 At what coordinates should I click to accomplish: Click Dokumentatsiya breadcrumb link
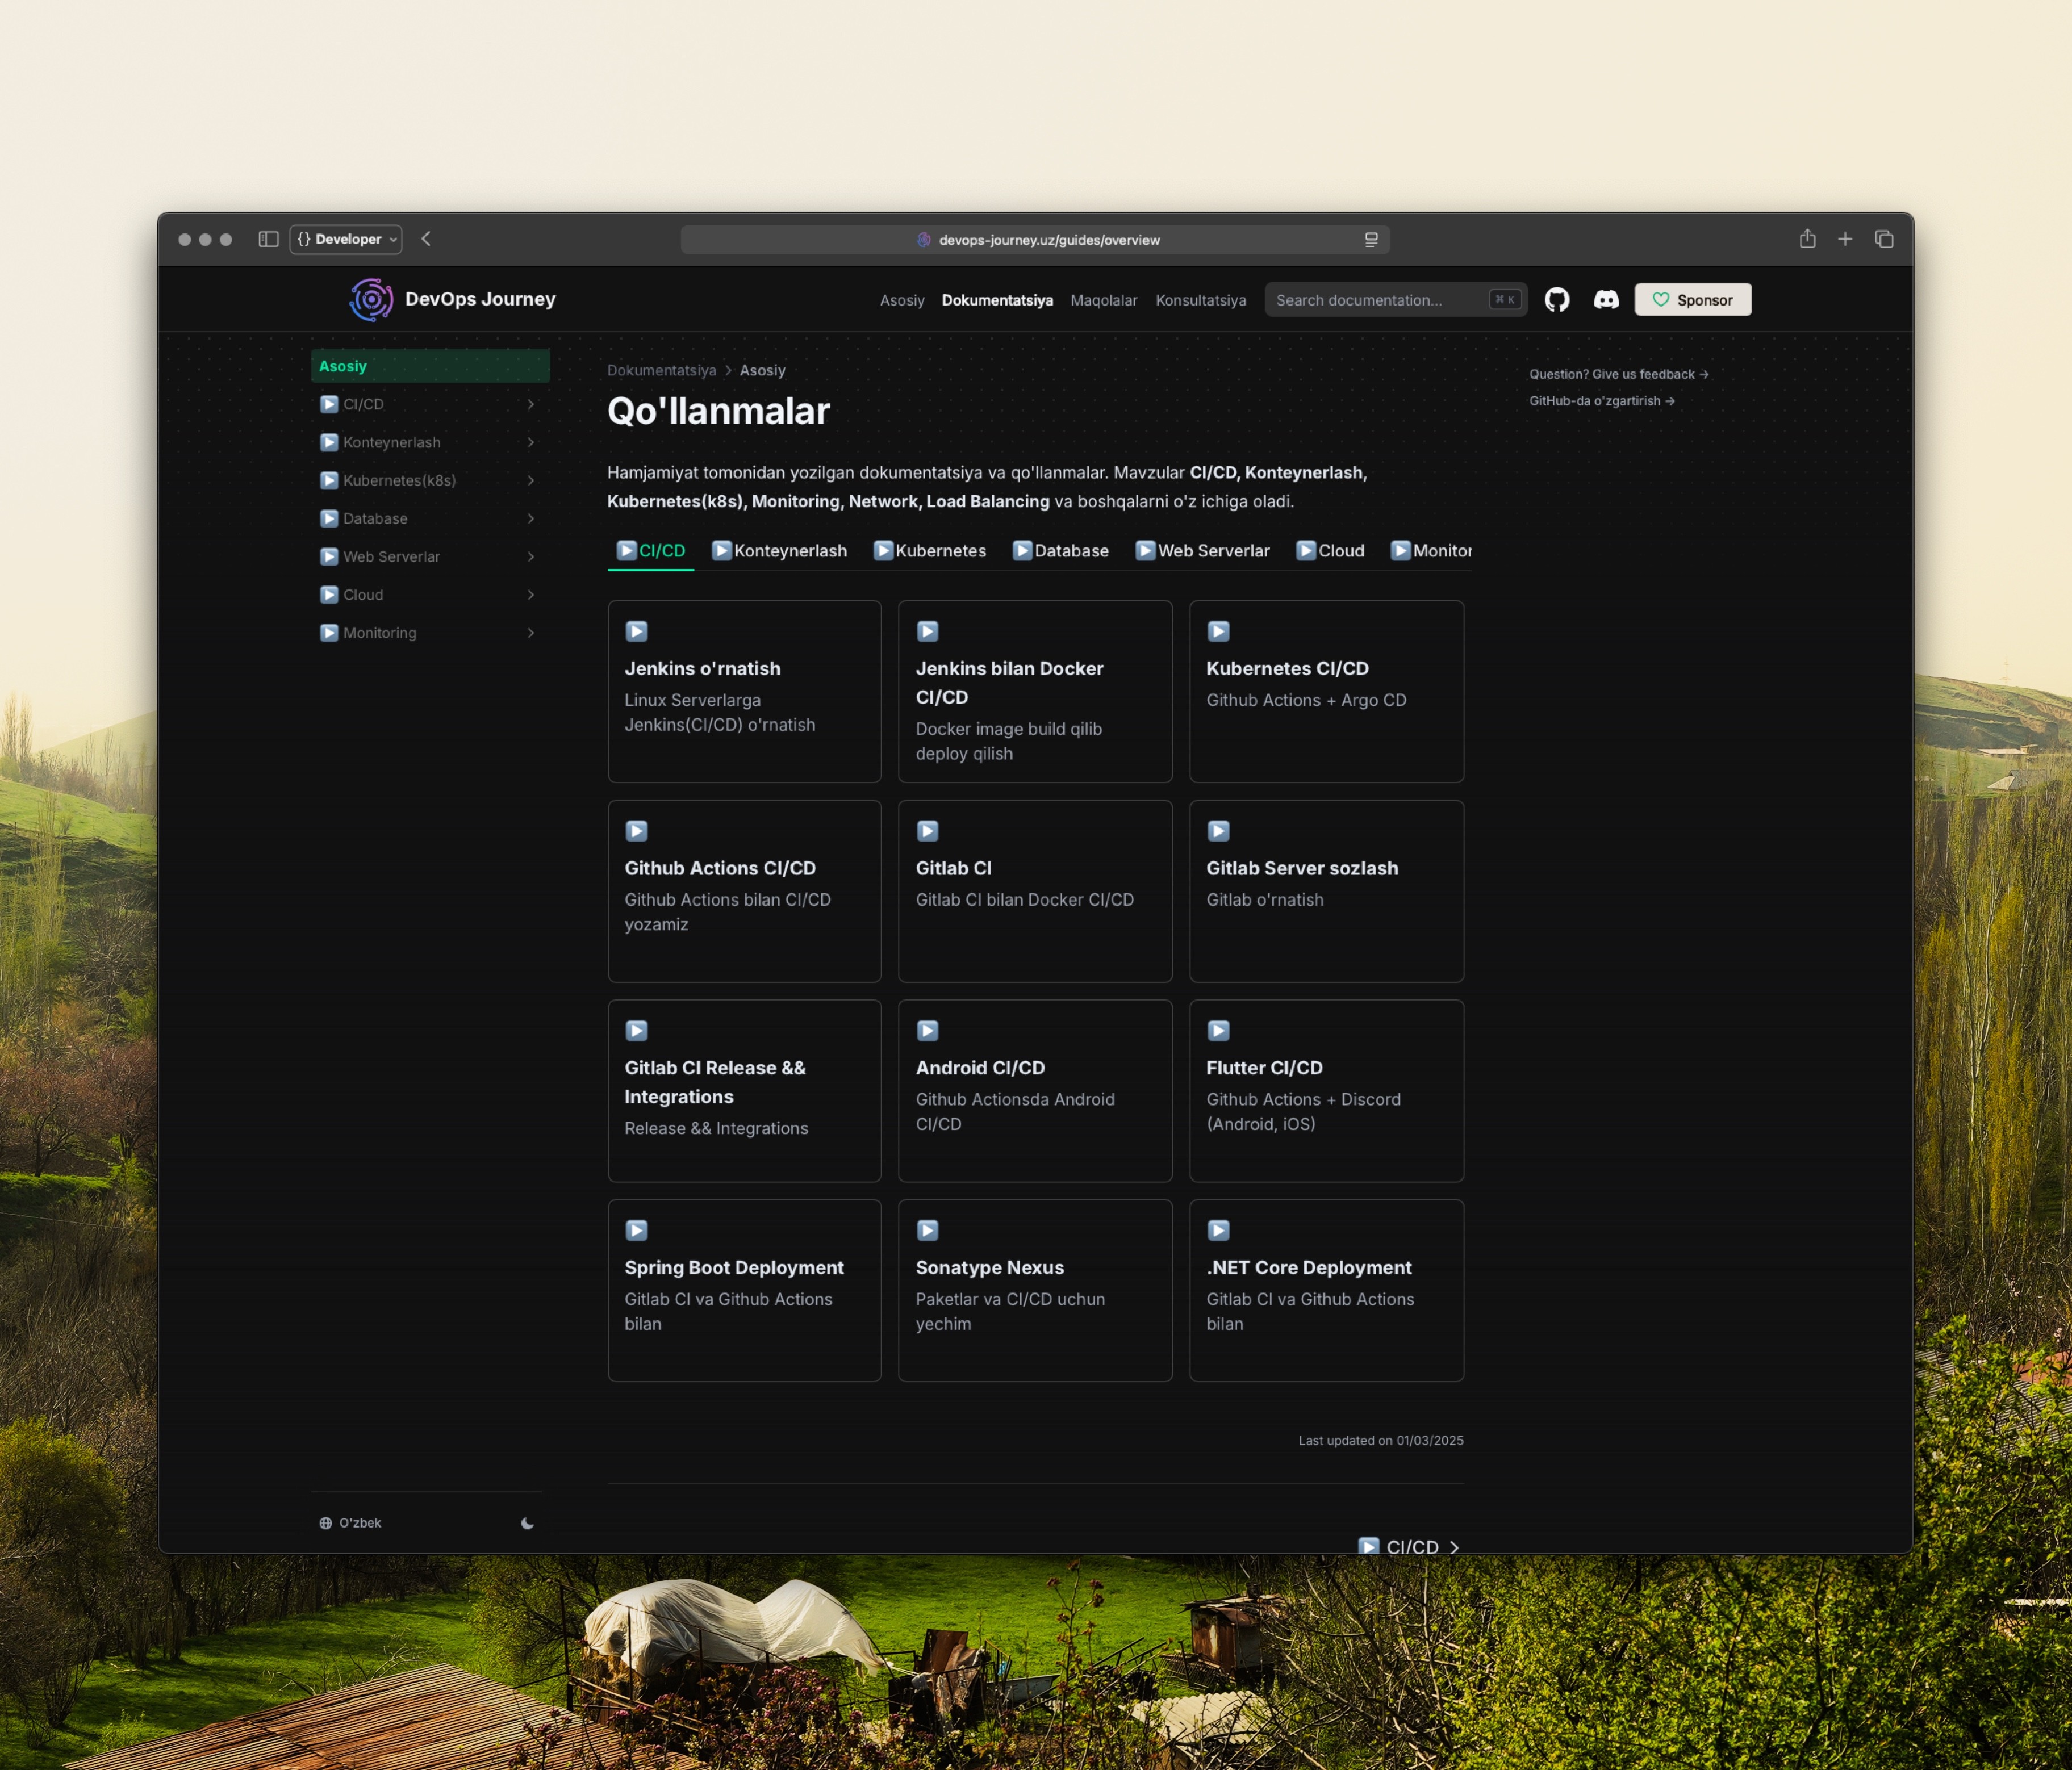pyautogui.click(x=662, y=370)
